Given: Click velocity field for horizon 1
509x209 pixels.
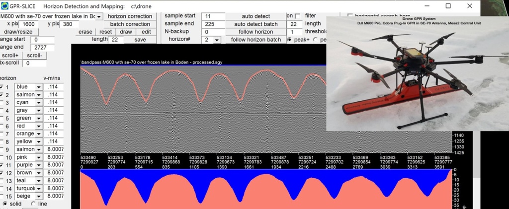Looking at the screenshot, I should coord(54,87).
